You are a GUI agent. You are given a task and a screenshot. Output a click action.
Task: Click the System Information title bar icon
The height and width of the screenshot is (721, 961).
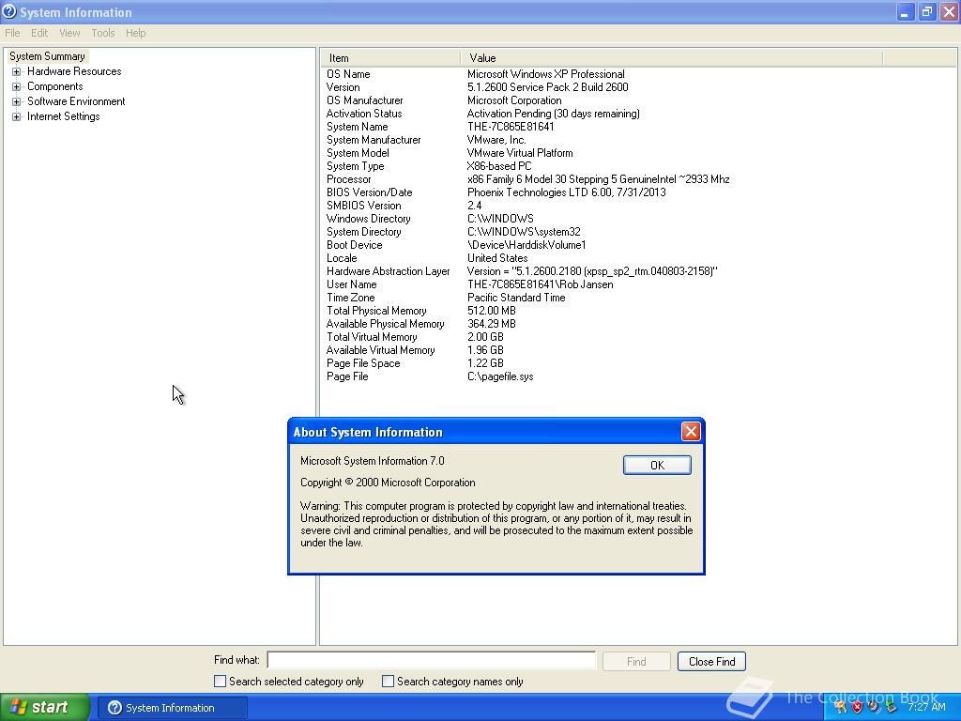(9, 11)
